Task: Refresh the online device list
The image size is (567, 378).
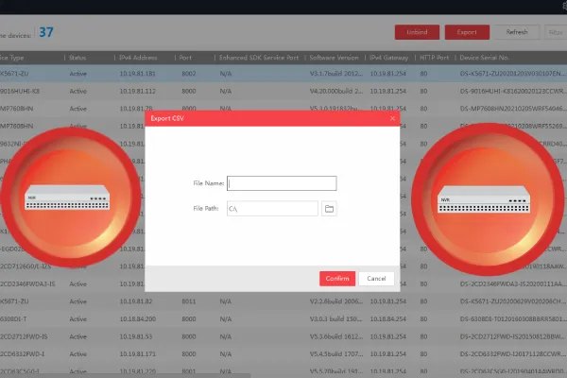Action: click(x=517, y=32)
